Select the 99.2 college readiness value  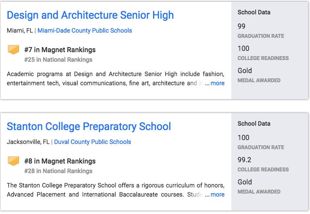[x=245, y=160]
